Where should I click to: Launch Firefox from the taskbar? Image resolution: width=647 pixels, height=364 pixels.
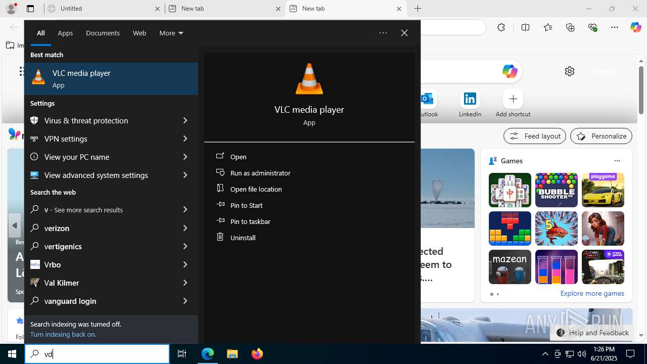pyautogui.click(x=257, y=354)
